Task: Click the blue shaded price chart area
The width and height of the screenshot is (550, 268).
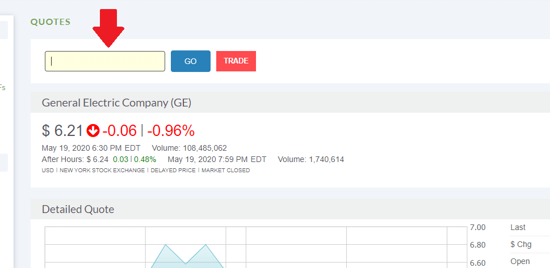Action: pyautogui.click(x=186, y=257)
